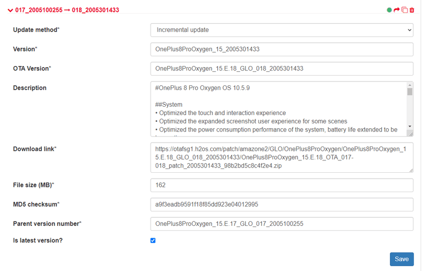This screenshot has height=271, width=429.
Task: Click the green certificate badge icon
Action: coord(389,10)
